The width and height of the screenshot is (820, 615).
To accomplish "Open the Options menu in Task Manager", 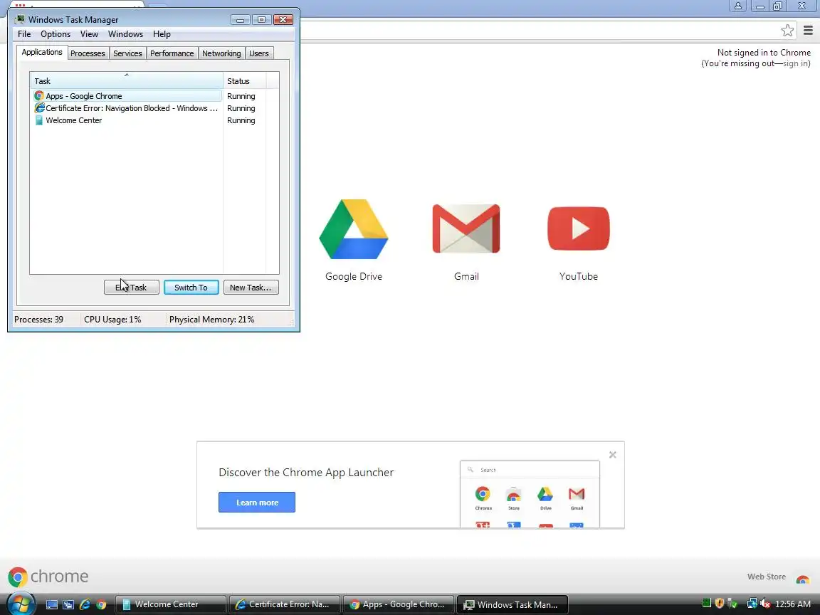I will 56,34.
